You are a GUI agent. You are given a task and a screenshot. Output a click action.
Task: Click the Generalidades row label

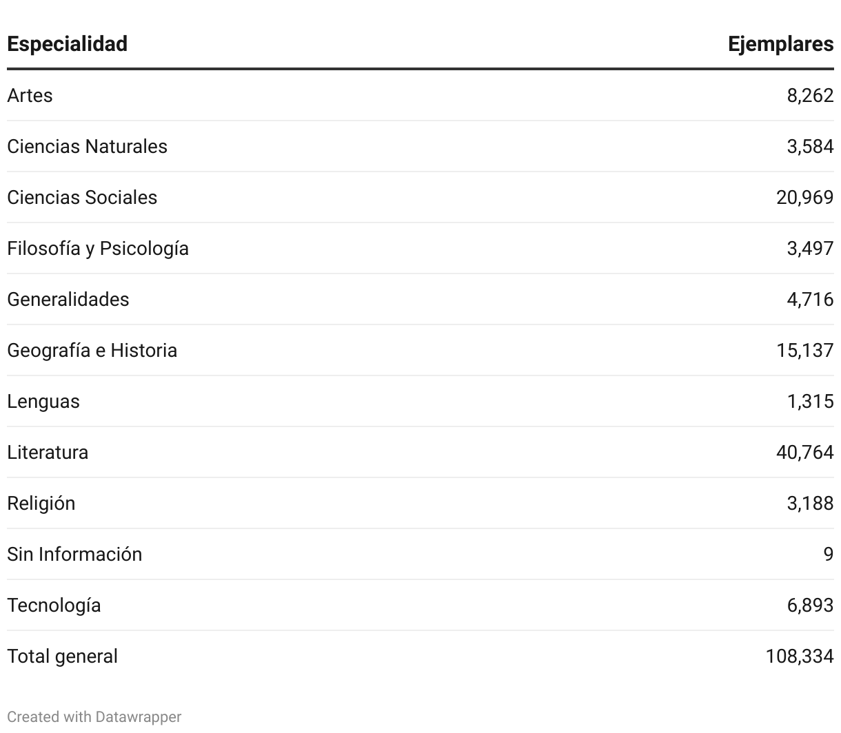(68, 300)
